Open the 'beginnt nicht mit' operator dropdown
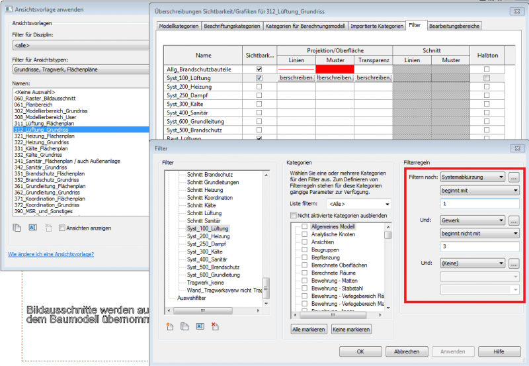The width and height of the screenshot is (529, 366). (x=479, y=233)
